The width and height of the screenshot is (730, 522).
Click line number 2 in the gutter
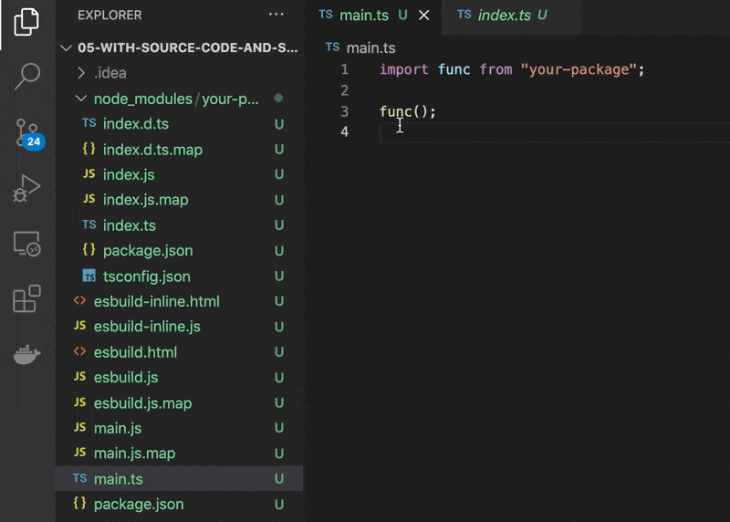point(344,90)
